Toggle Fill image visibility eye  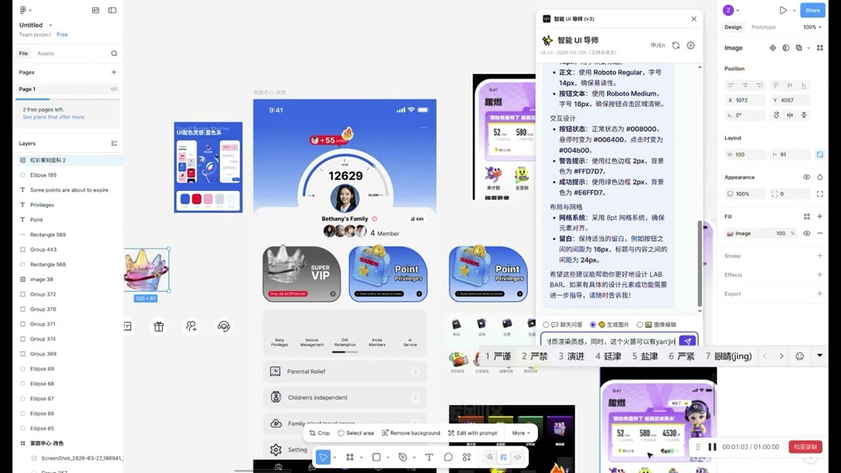(806, 233)
